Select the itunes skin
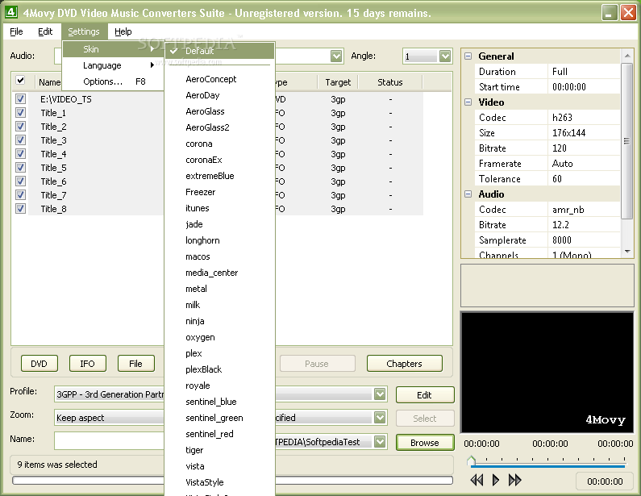This screenshot has width=641, height=496. pos(198,208)
